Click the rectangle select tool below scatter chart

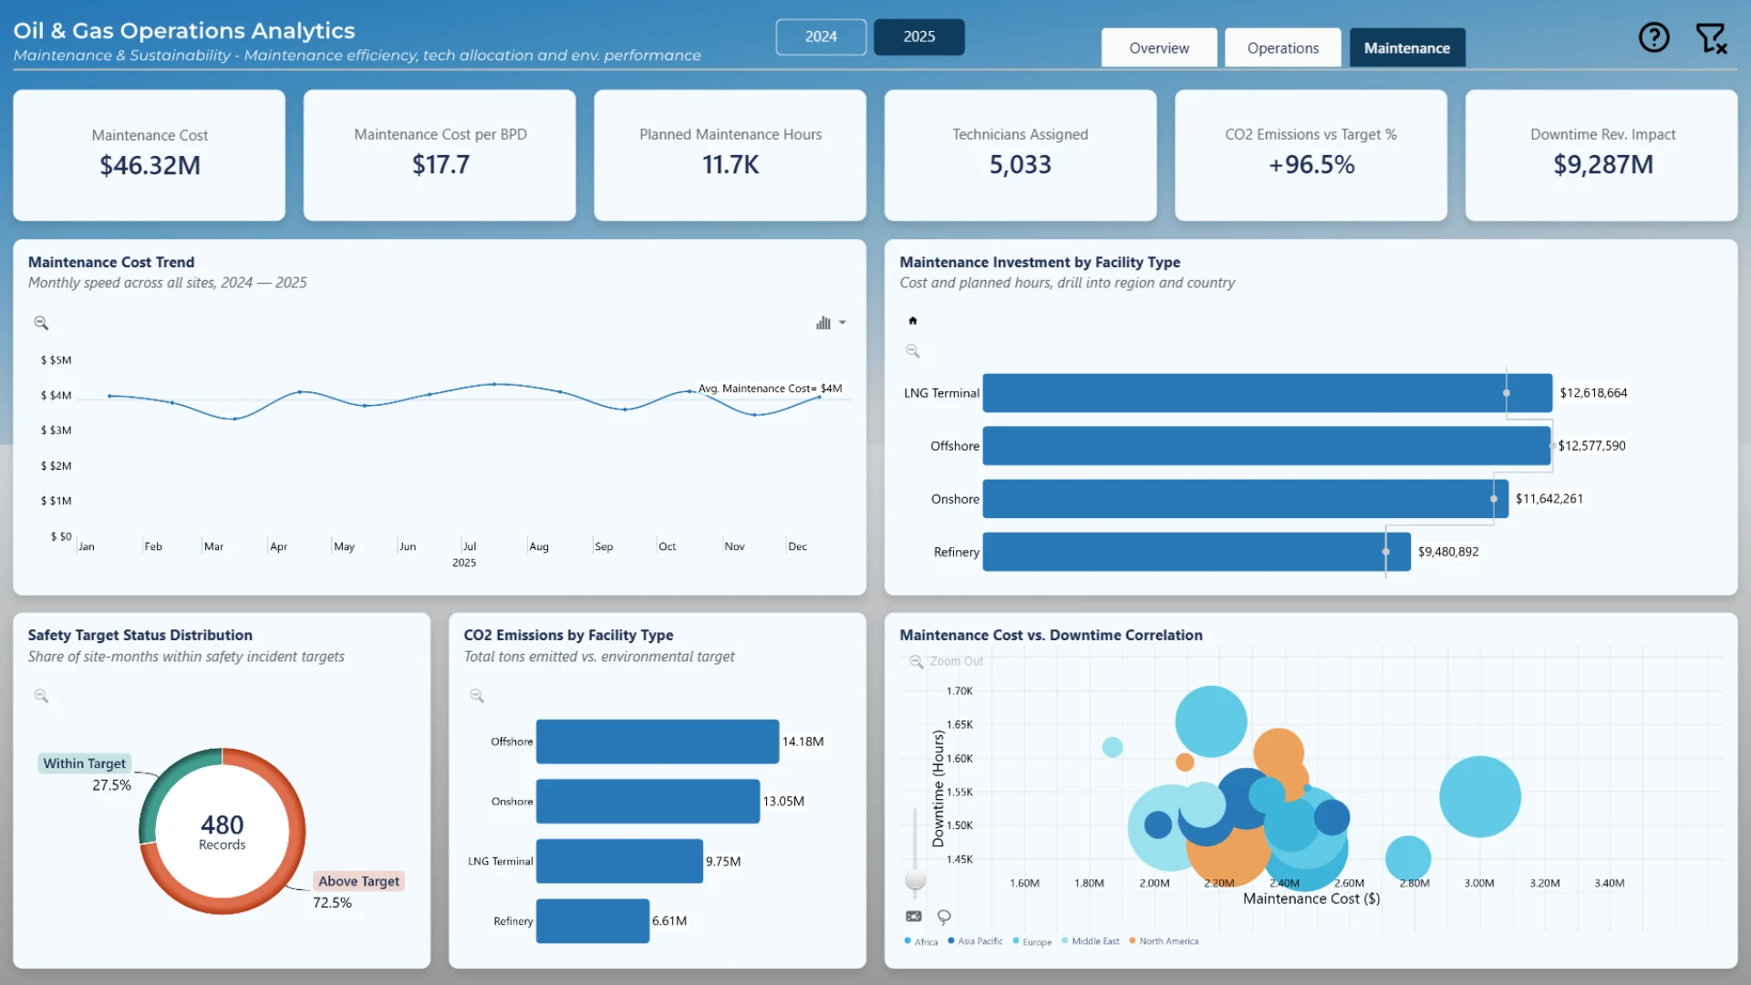tap(914, 917)
